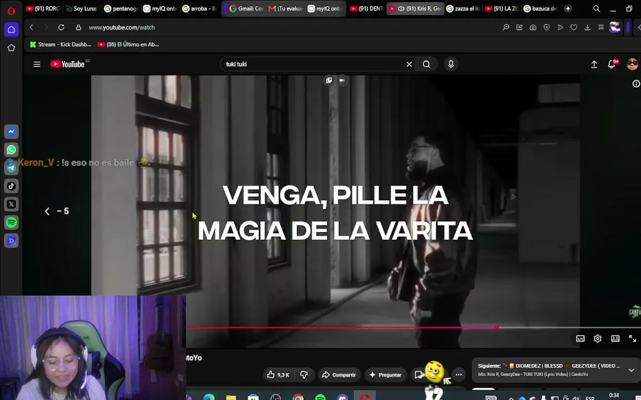The width and height of the screenshot is (641, 400).
Task: Open Spotify in the Opera sidebar
Action: (11, 222)
